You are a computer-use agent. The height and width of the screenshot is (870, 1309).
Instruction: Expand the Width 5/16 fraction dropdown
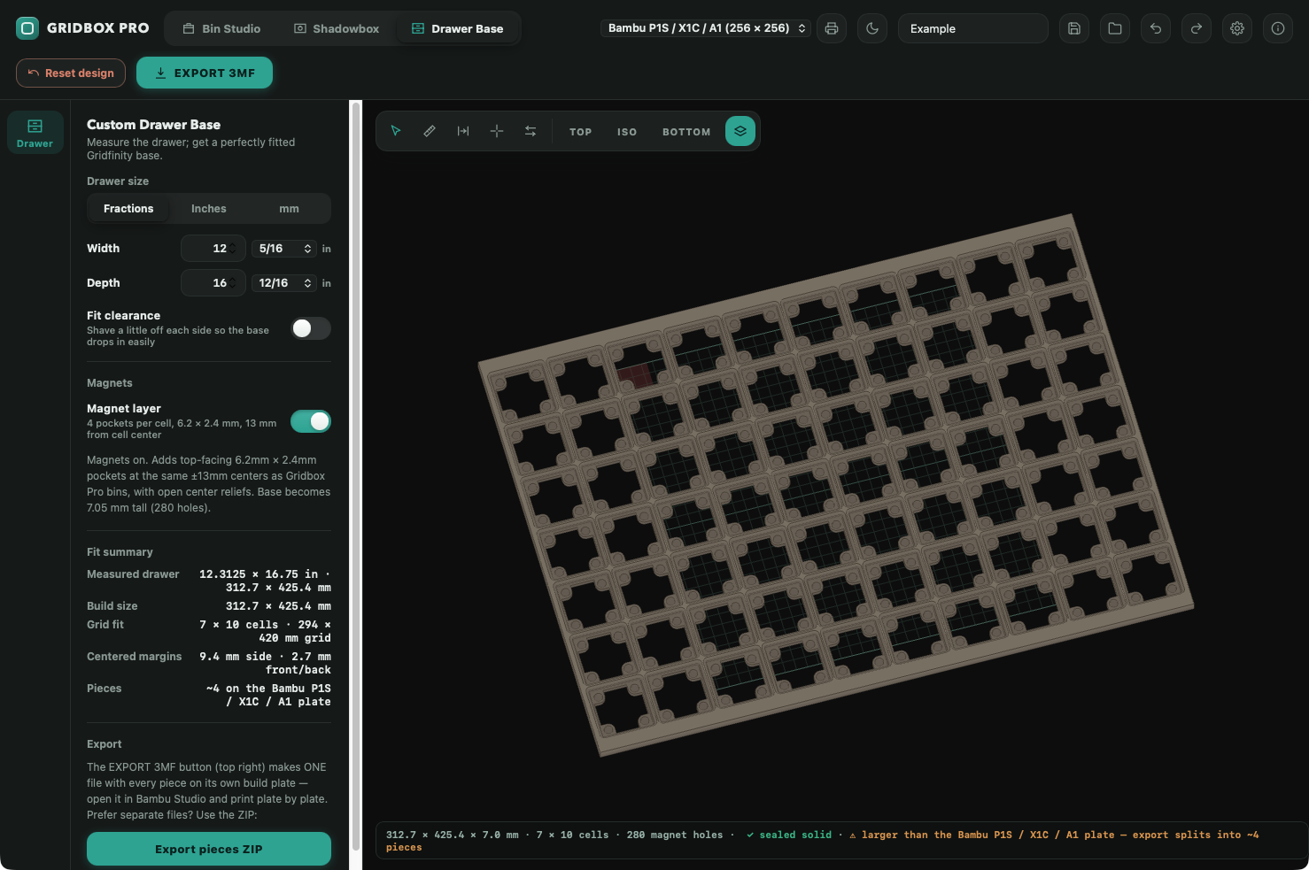(x=285, y=249)
